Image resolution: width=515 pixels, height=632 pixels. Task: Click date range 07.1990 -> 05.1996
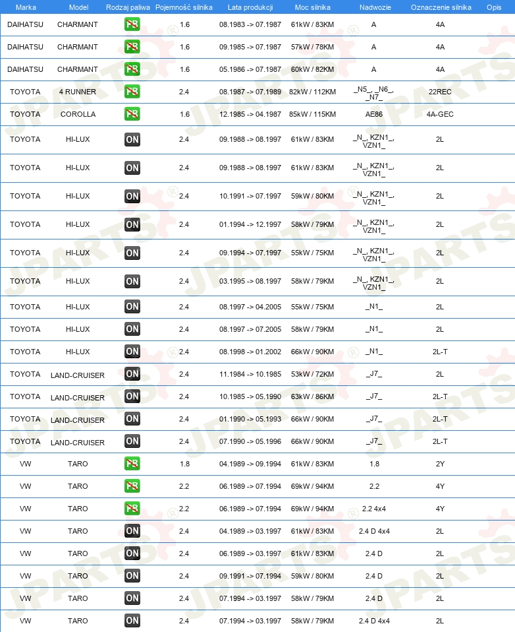tap(250, 441)
